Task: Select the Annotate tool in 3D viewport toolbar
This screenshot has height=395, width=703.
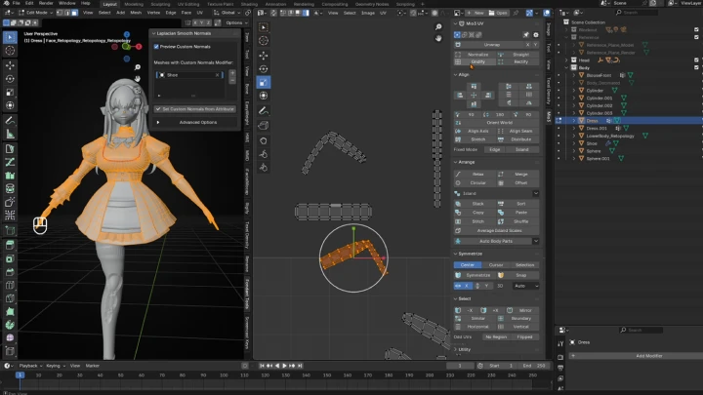Action: point(10,121)
